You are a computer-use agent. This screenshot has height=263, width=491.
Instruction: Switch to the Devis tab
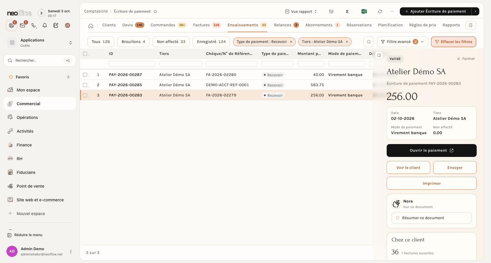(133, 25)
